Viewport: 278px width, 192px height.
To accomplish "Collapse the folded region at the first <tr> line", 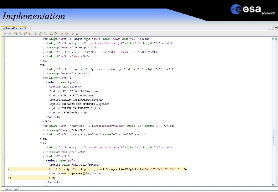I will point(6,65).
